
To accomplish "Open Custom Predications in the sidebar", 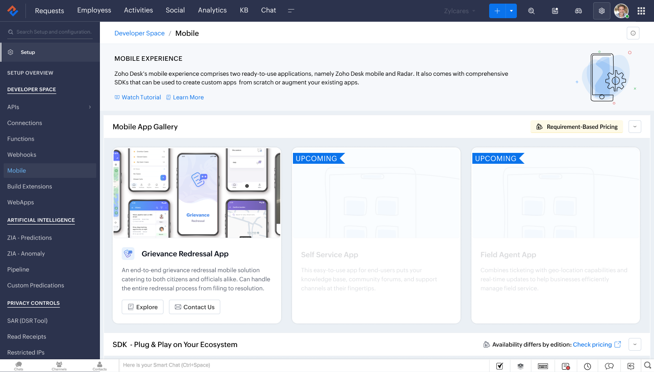I will click(x=35, y=285).
